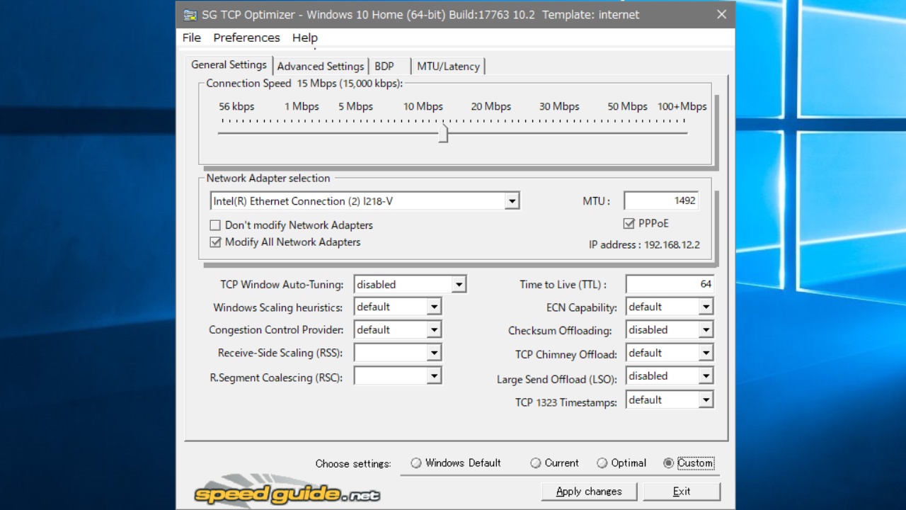The width and height of the screenshot is (906, 510).
Task: Click the Exit button
Action: click(x=682, y=492)
